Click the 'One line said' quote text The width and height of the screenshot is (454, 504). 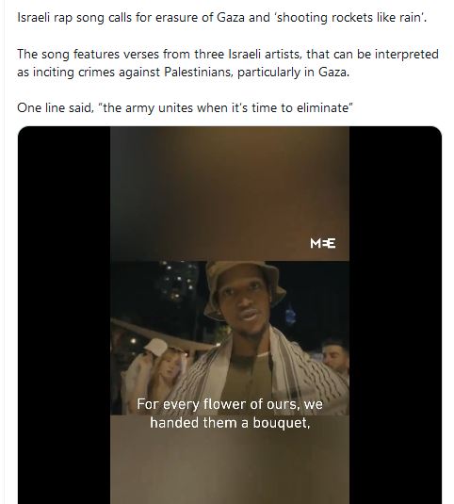185,107
